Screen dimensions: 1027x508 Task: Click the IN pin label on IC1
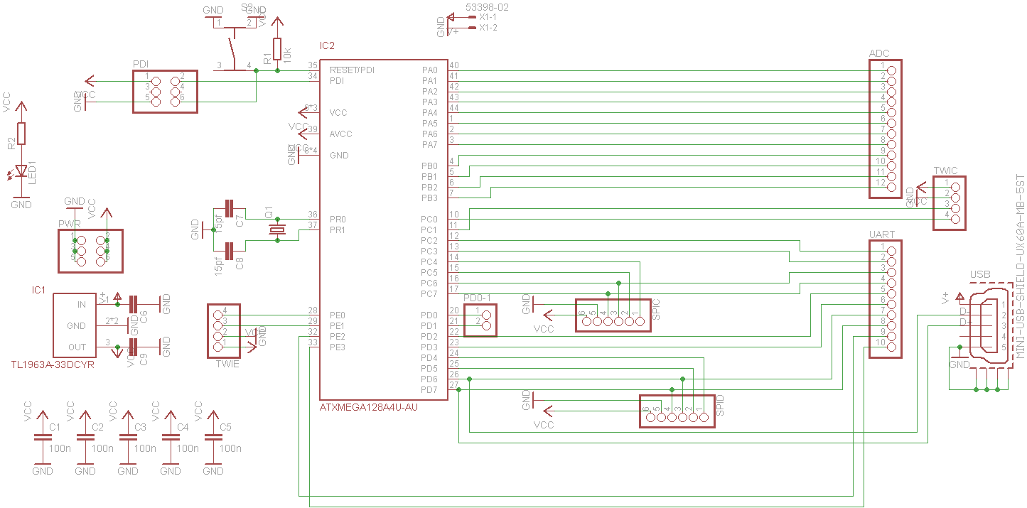tap(81, 305)
